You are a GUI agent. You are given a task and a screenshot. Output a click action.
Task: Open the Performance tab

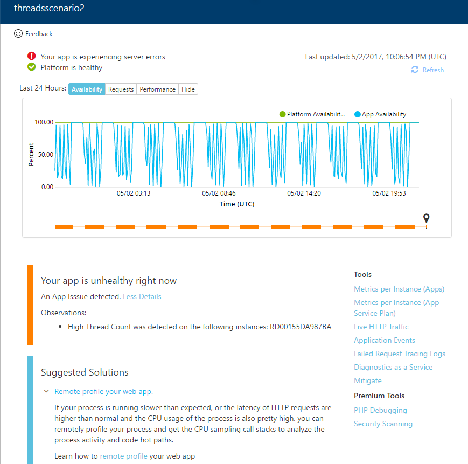tap(158, 89)
